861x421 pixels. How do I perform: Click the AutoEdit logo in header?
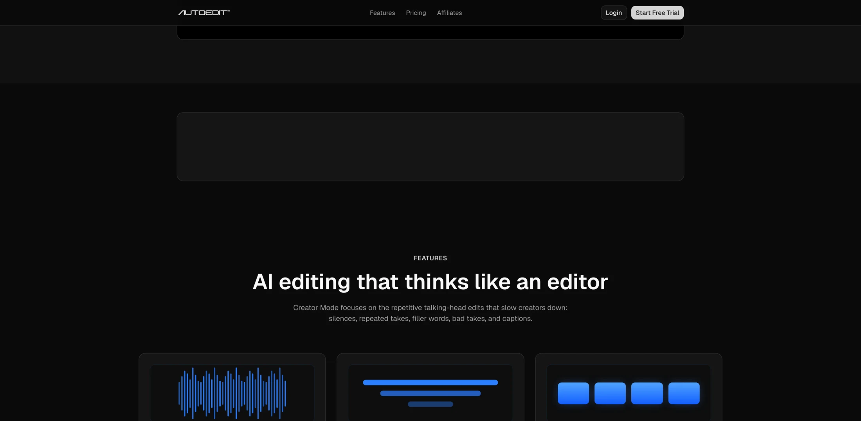click(204, 13)
